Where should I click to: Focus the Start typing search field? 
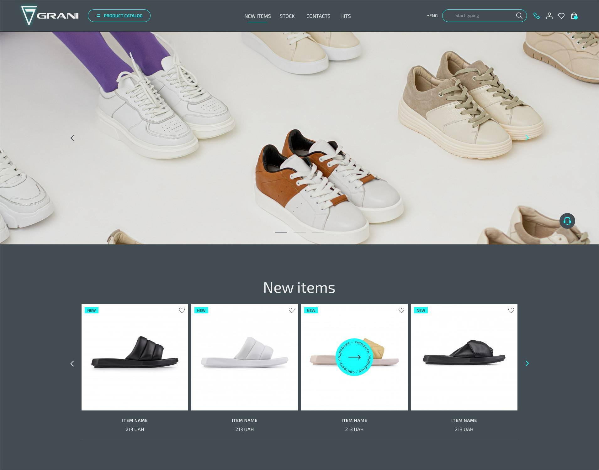(x=480, y=16)
